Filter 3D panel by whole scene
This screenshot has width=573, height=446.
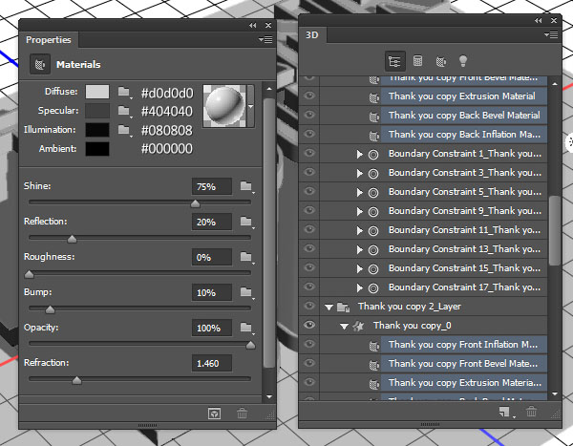coord(395,61)
